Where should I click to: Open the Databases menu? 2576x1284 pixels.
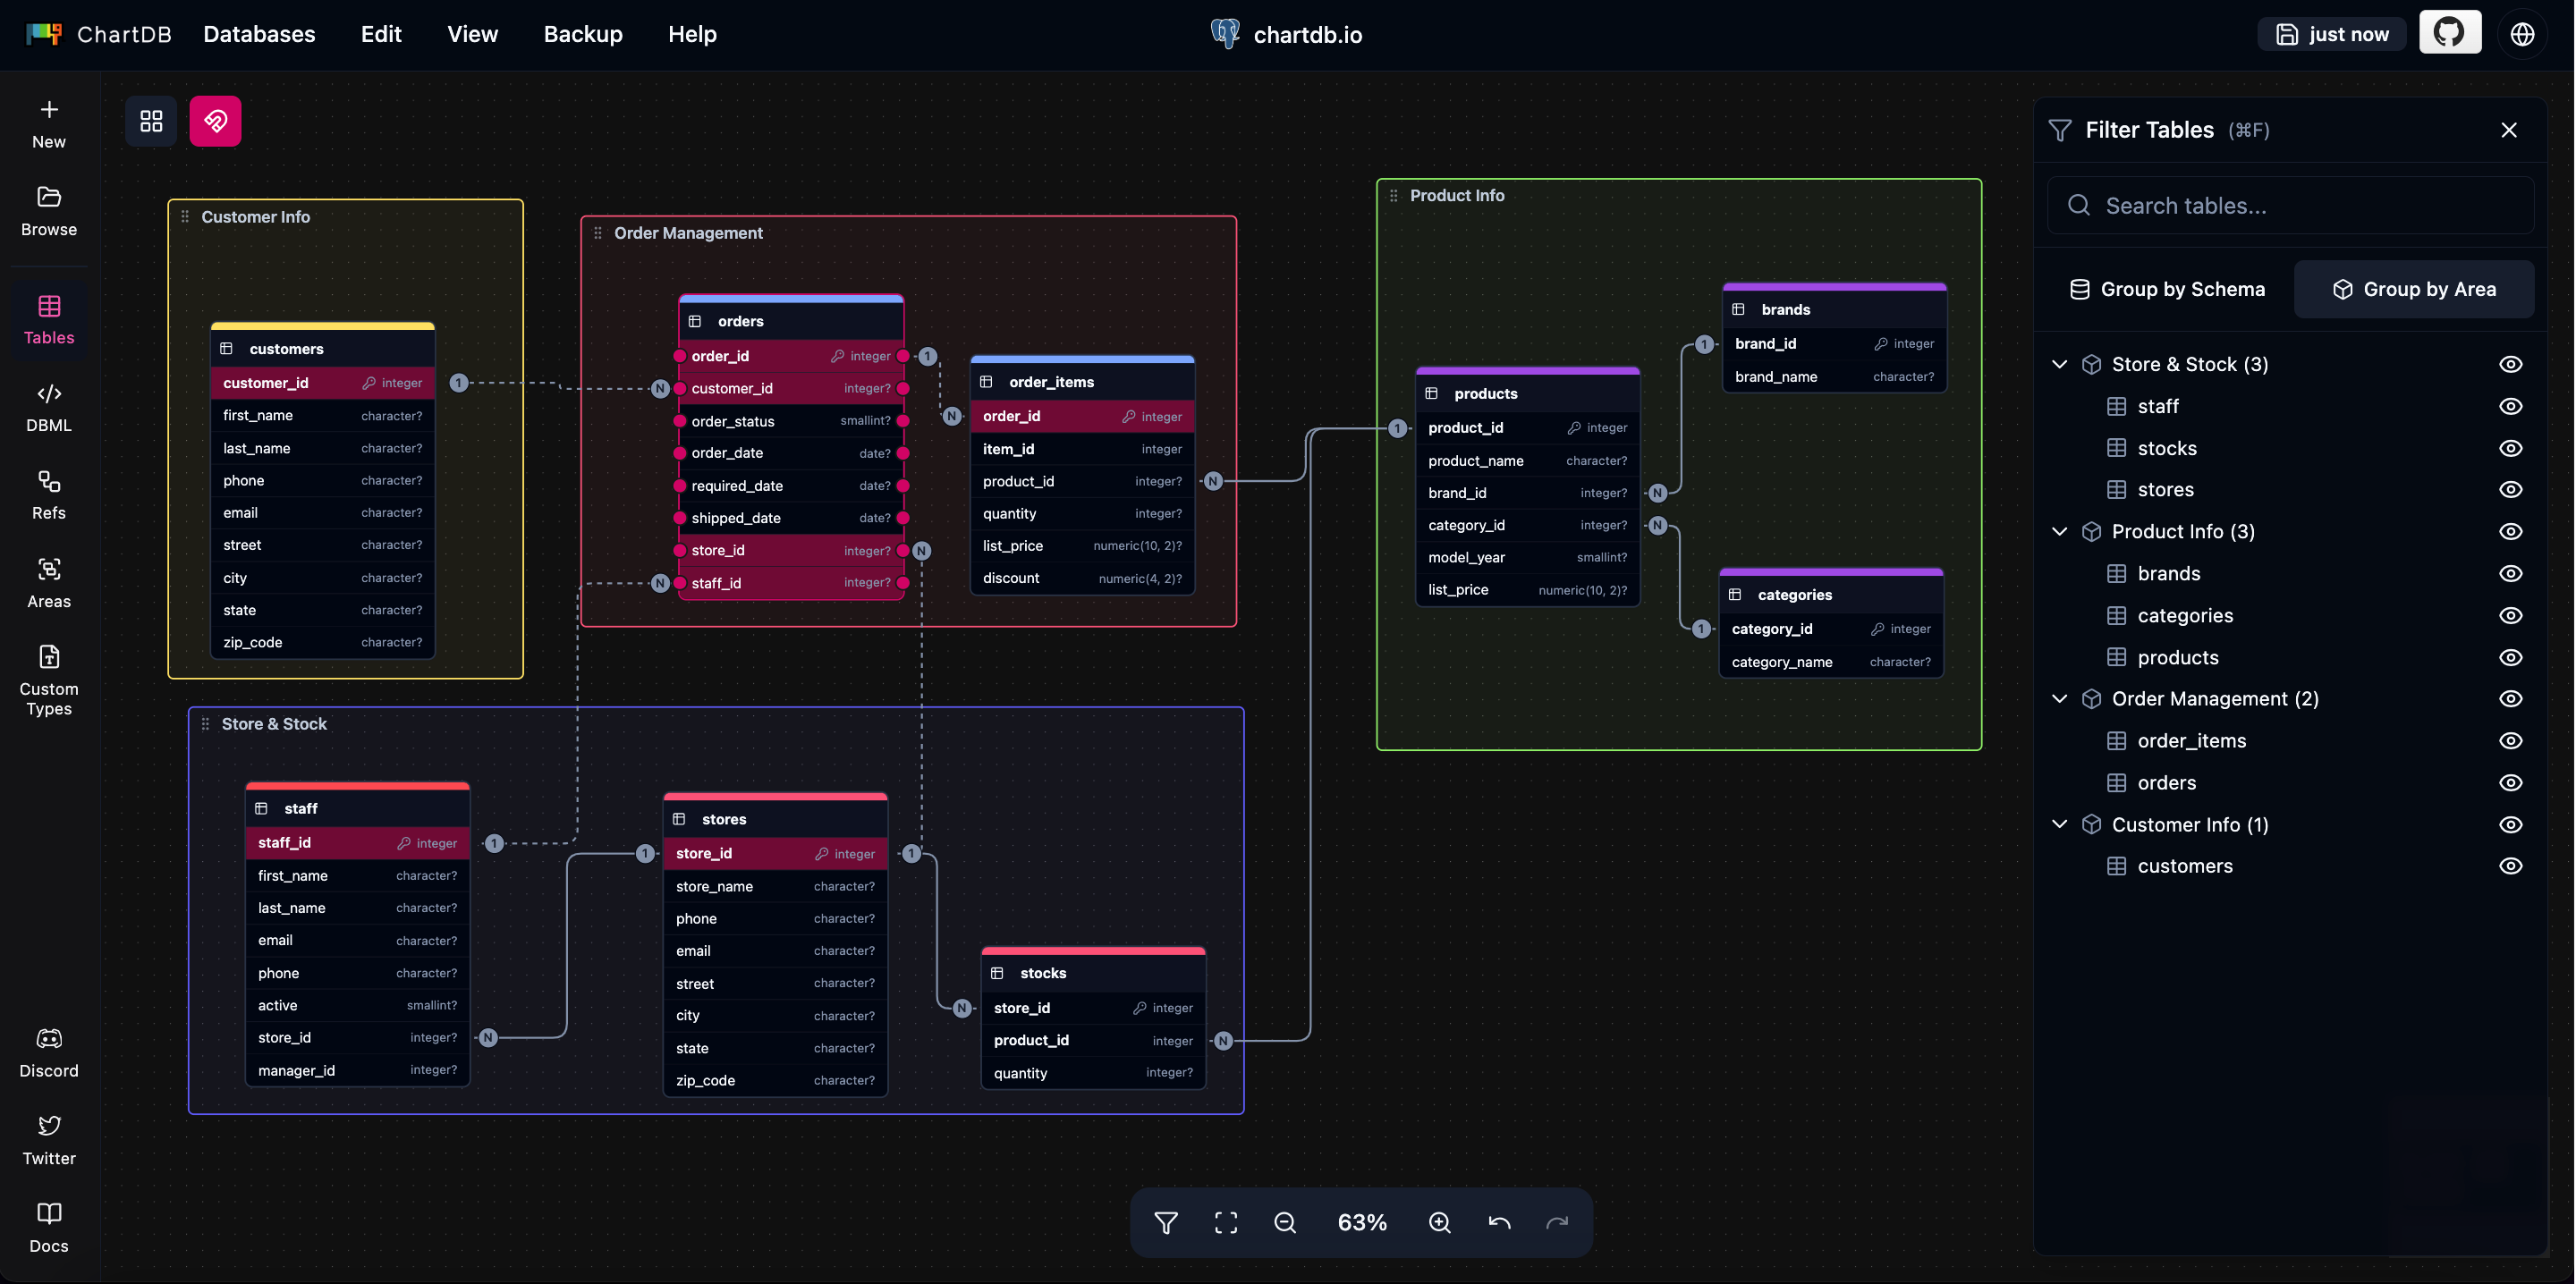[259, 34]
